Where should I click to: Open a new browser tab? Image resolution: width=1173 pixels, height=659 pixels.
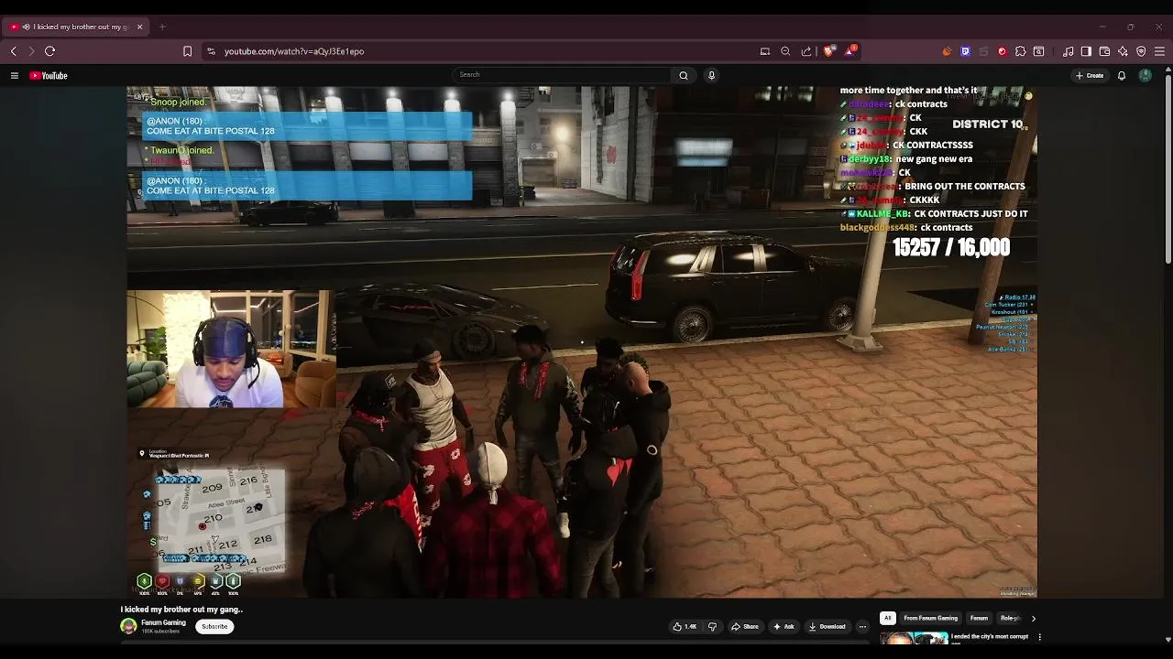pyautogui.click(x=162, y=27)
